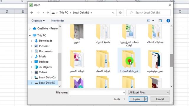Select OneDrive - Personal in the tree

click(45, 29)
